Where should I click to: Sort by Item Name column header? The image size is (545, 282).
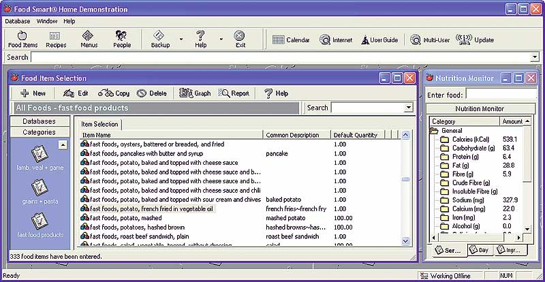pyautogui.click(x=172, y=135)
